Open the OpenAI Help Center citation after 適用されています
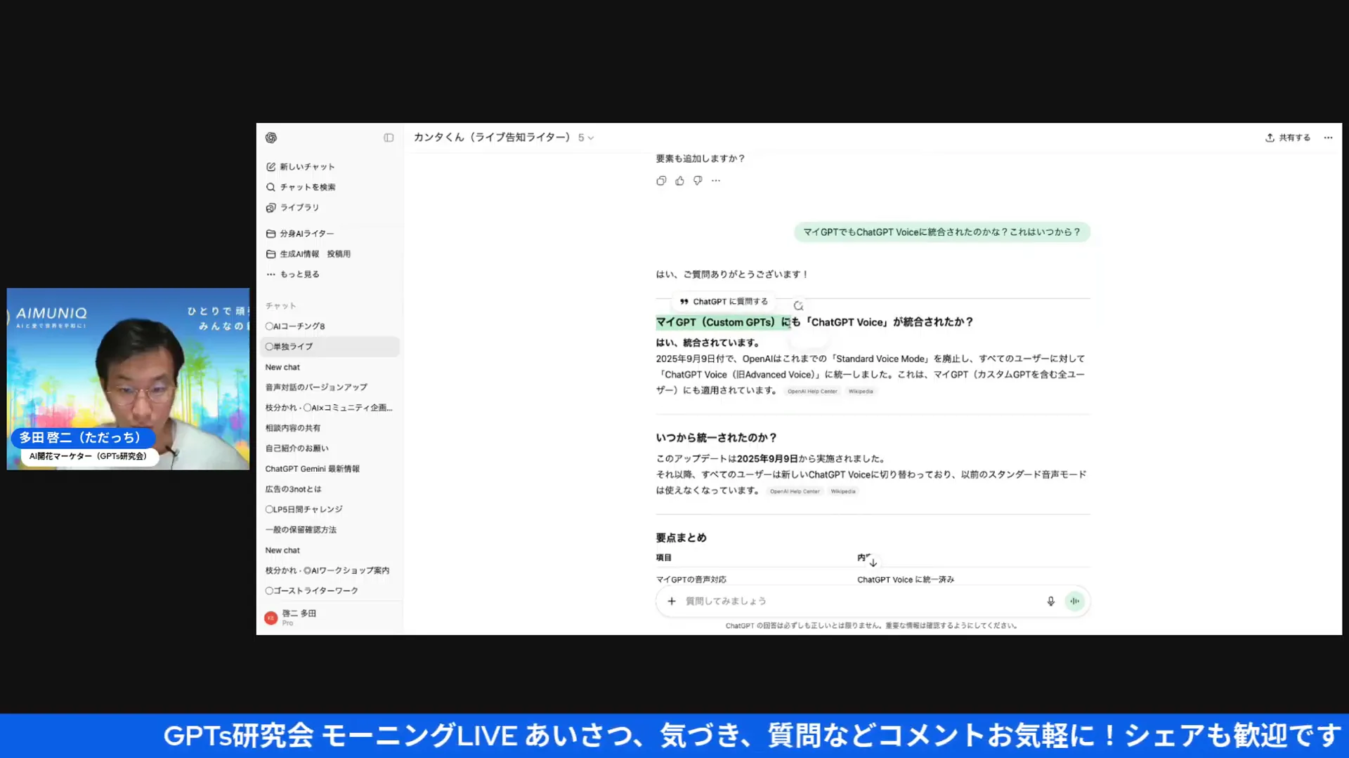The width and height of the screenshot is (1349, 758). click(x=812, y=391)
